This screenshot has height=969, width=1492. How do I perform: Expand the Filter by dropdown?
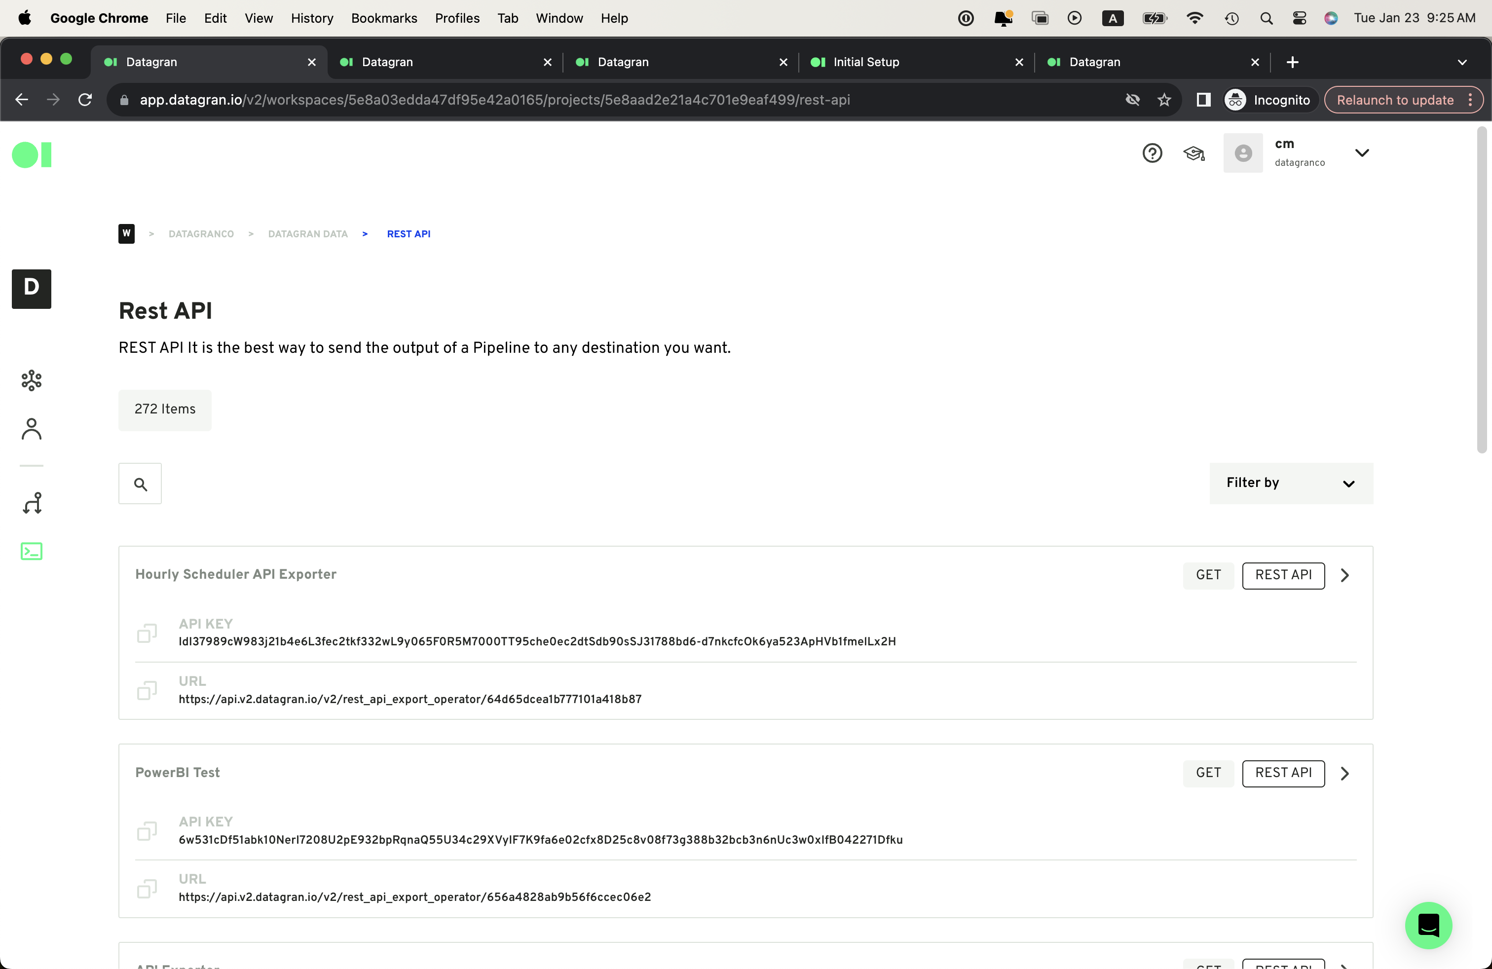(1291, 483)
